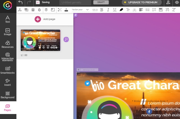Screen dimensions: 180x119
Task: Open the transparency checkerboard icon
Action: [x=60, y=10]
